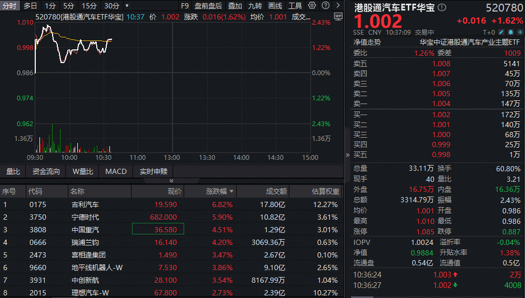The height and width of the screenshot is (298, 525).
Task: Add to watchlist with plus icon
Action: pyautogui.click(x=520, y=32)
